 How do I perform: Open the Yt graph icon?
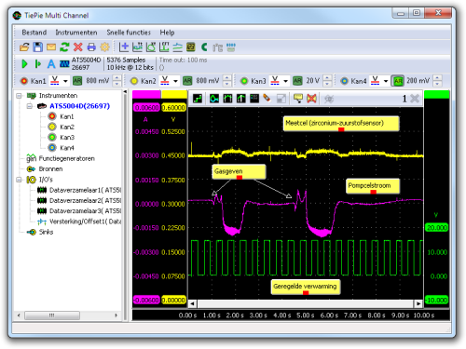coord(137,47)
